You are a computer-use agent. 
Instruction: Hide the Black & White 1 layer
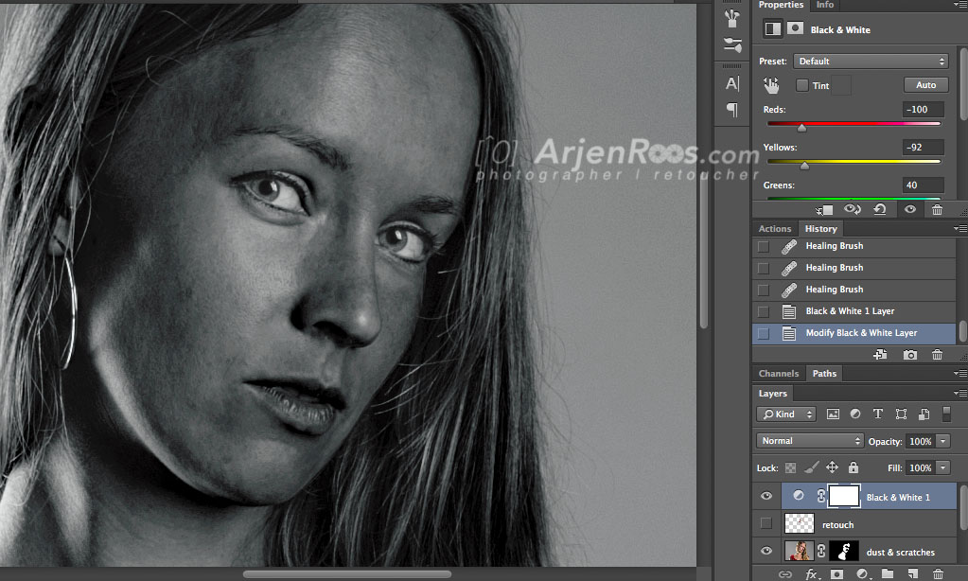(x=766, y=497)
